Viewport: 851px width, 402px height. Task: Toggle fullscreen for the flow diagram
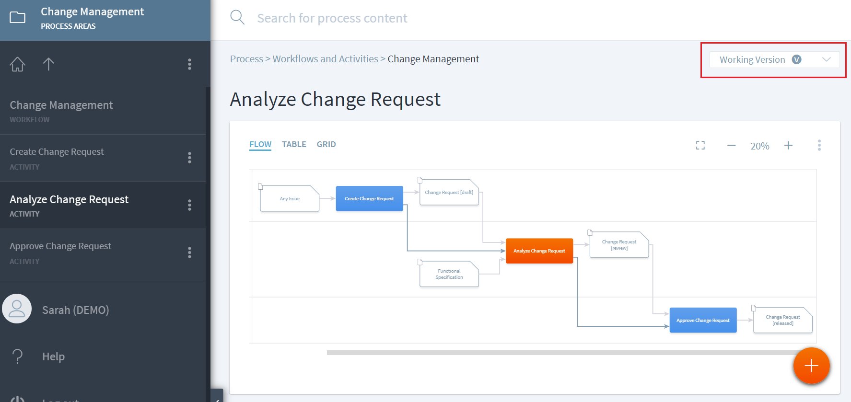tap(700, 145)
